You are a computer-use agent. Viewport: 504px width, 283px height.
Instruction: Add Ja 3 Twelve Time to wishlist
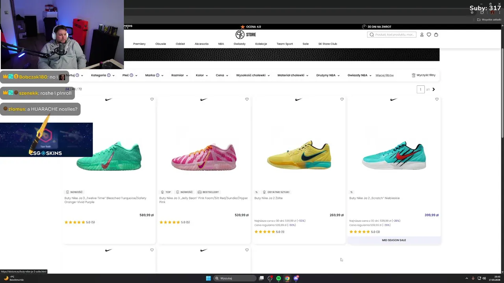click(152, 99)
